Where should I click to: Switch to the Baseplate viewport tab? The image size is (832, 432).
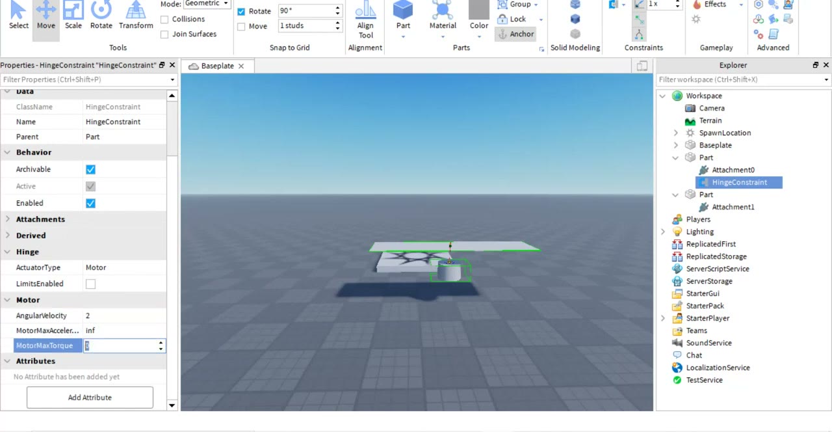pos(216,66)
